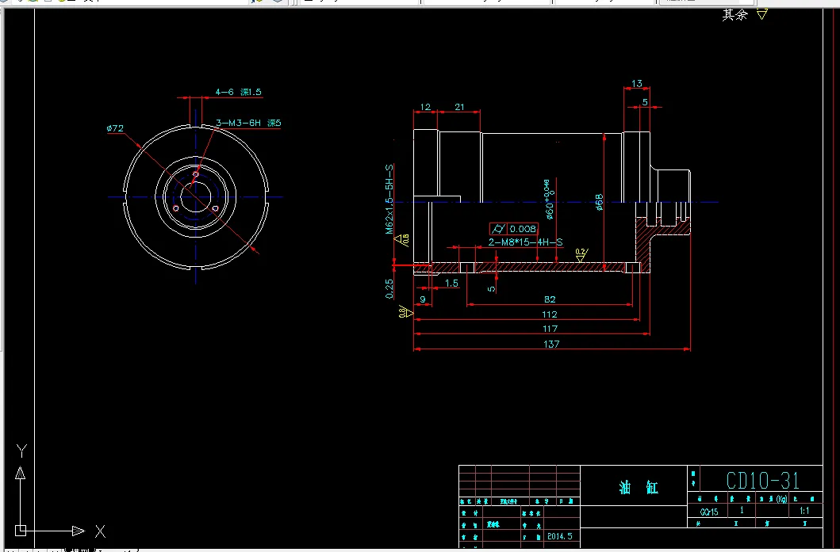Image resolution: width=840 pixels, height=552 pixels.
Task: Select the 0.8 surface roughness symbol
Action: coord(405,311)
